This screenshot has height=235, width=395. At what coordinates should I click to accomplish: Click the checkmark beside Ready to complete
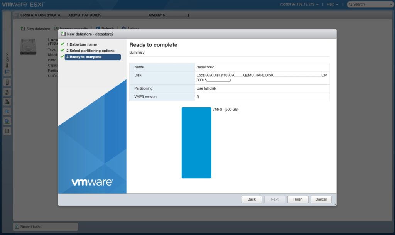[62, 57]
